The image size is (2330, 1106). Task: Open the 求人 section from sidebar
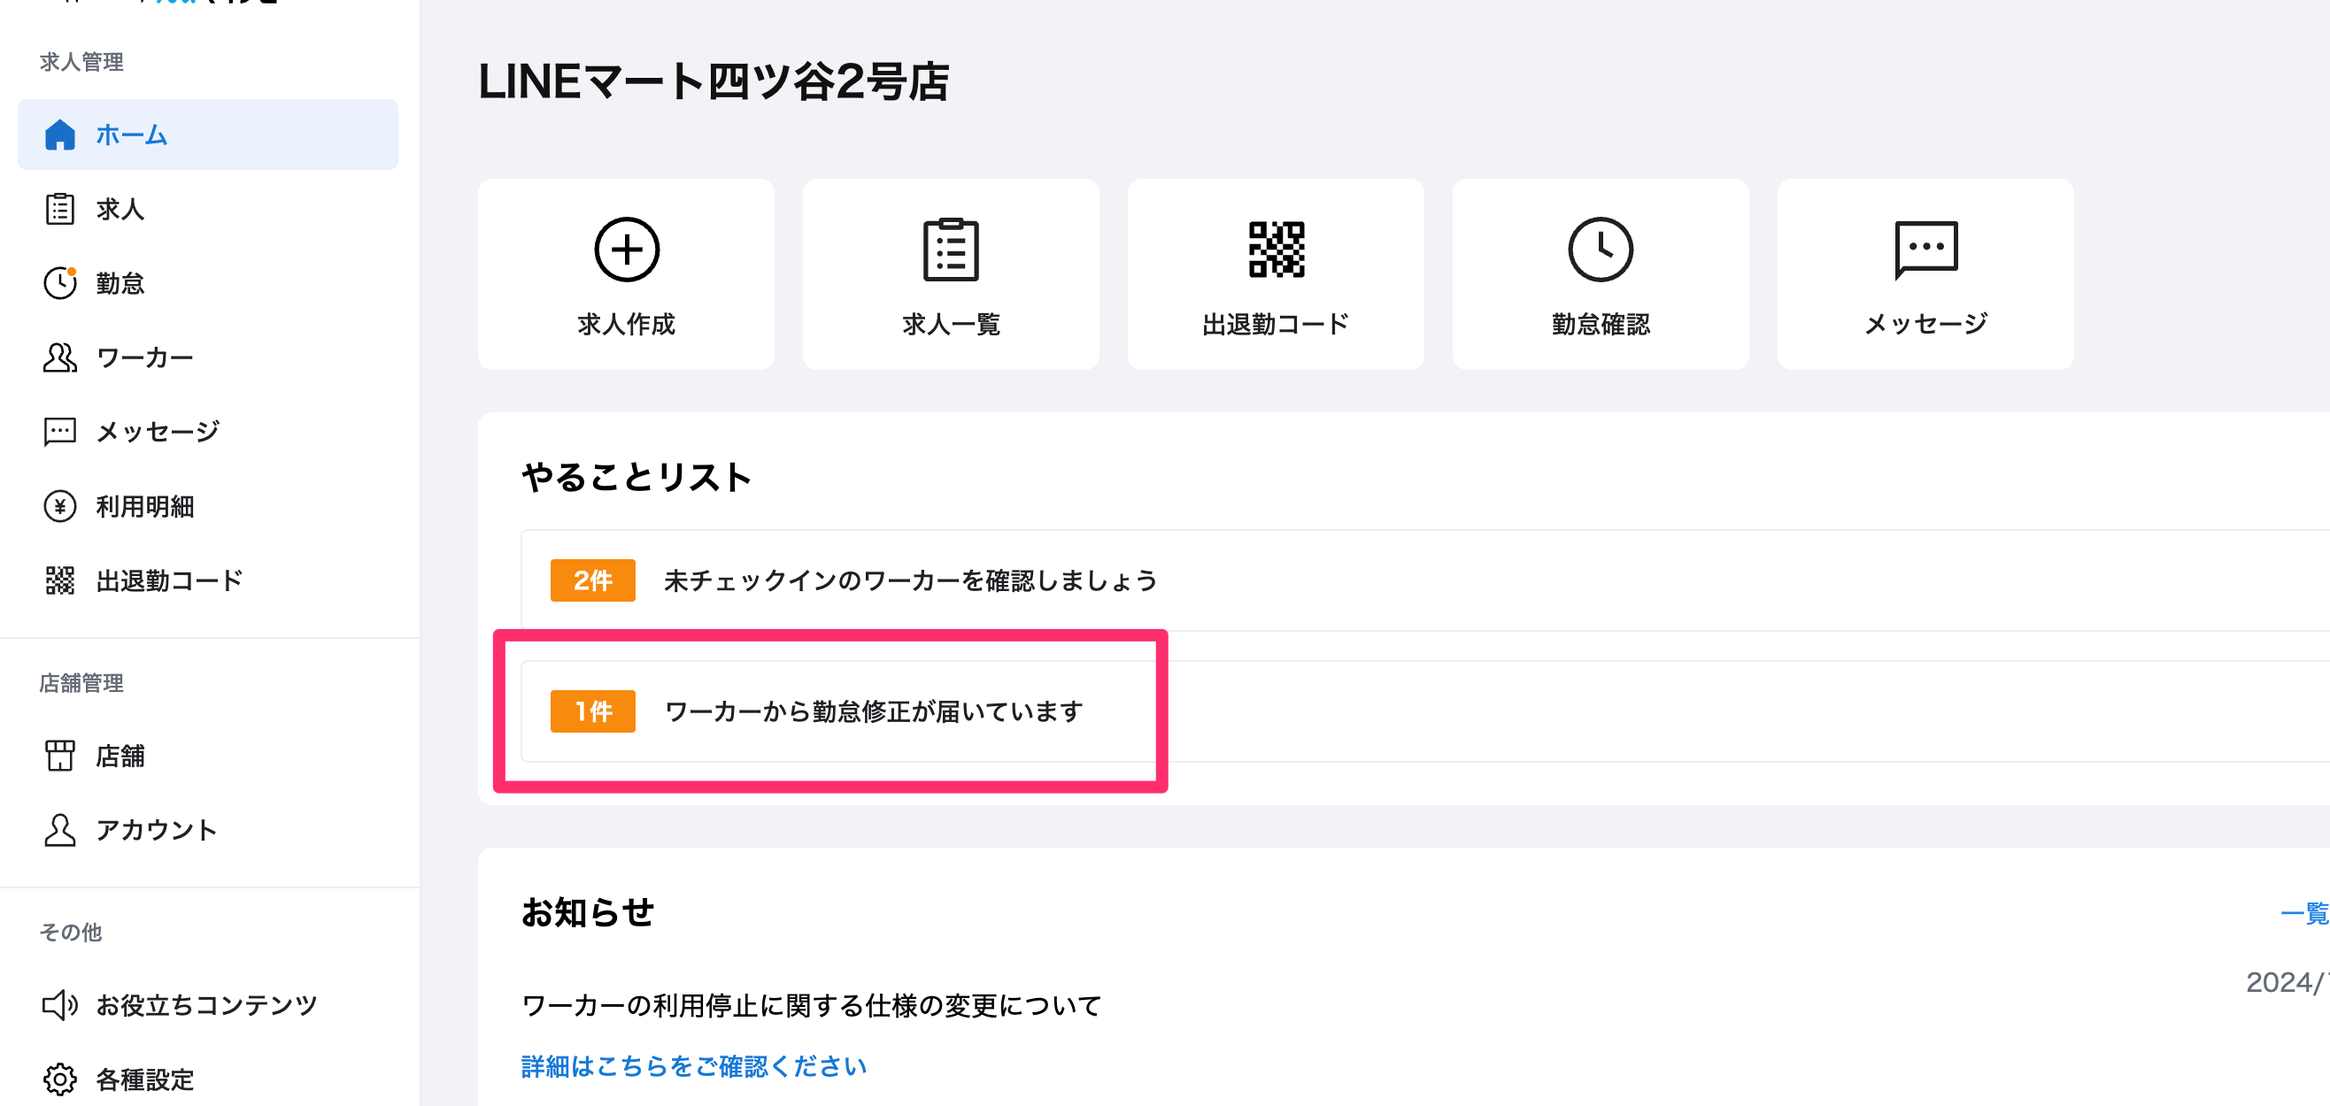[119, 209]
